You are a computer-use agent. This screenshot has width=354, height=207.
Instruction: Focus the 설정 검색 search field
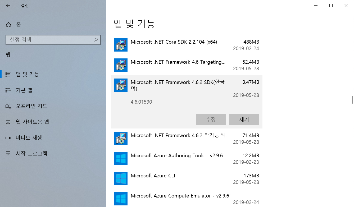click(53, 40)
